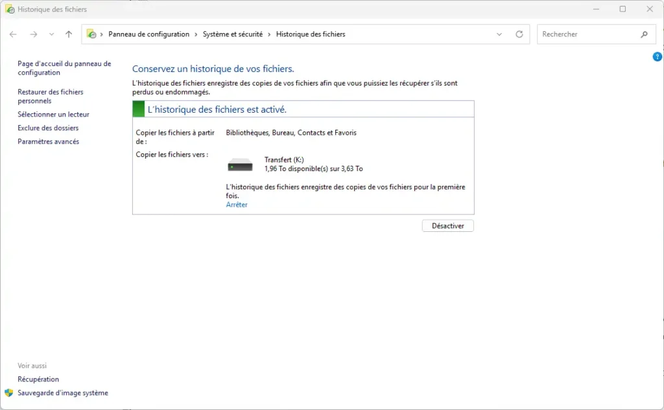
Task: Click the Transfert (K:) drive icon
Action: (x=240, y=165)
